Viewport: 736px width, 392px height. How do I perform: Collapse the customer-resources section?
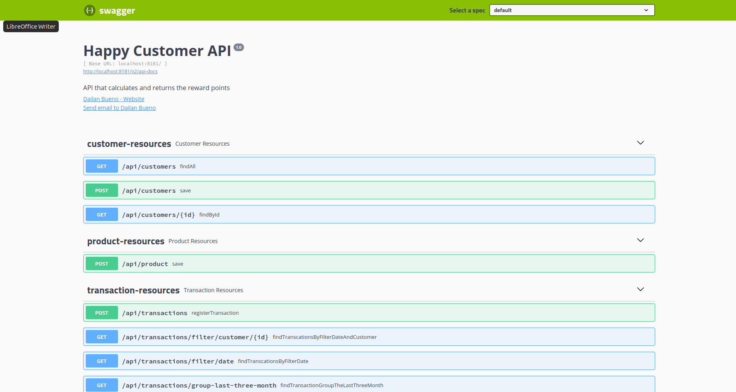[640, 143]
